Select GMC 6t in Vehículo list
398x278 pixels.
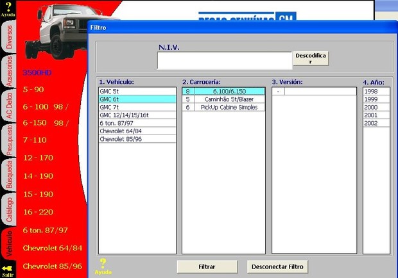coord(137,99)
